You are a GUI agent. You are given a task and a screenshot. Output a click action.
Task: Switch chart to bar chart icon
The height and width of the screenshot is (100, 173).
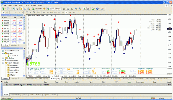64,9
